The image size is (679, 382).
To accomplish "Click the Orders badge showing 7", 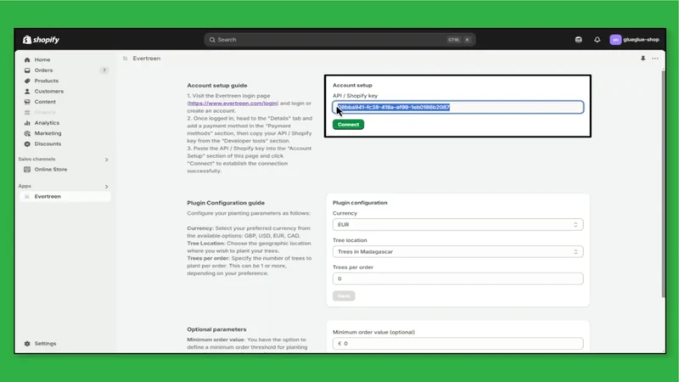I will (x=104, y=70).
